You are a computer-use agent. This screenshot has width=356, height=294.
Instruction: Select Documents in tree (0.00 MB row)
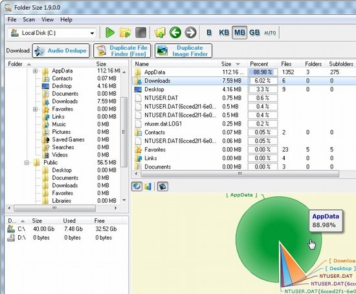(65, 94)
